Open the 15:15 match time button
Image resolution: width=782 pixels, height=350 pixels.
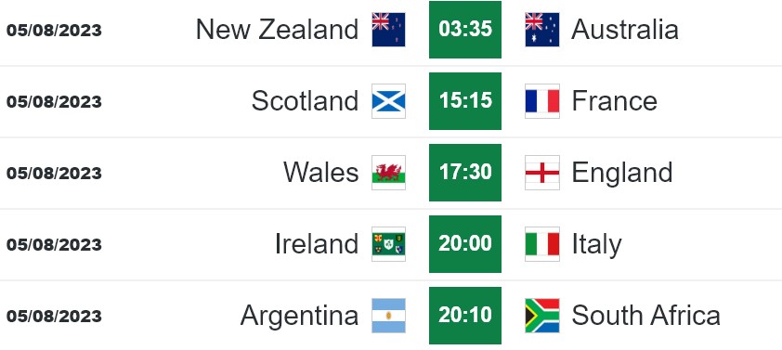pos(465,101)
